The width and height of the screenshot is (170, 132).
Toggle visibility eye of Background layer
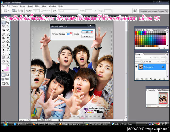click(x=136, y=67)
